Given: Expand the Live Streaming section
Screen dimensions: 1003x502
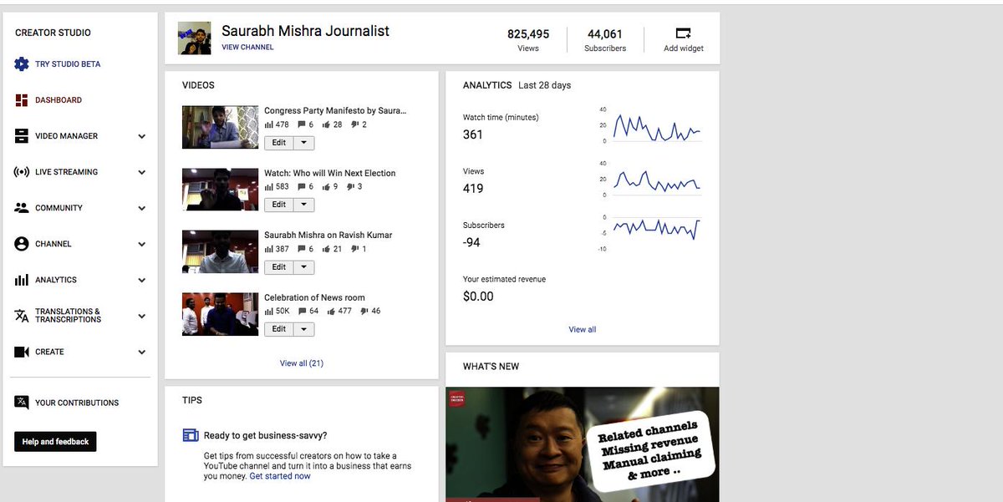Looking at the screenshot, I should 141,172.
